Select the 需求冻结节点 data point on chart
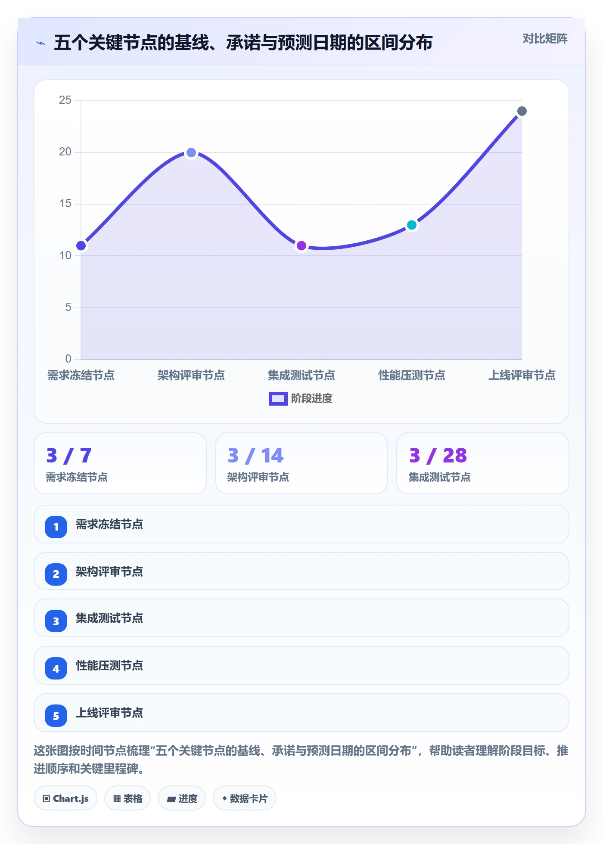 (x=81, y=246)
